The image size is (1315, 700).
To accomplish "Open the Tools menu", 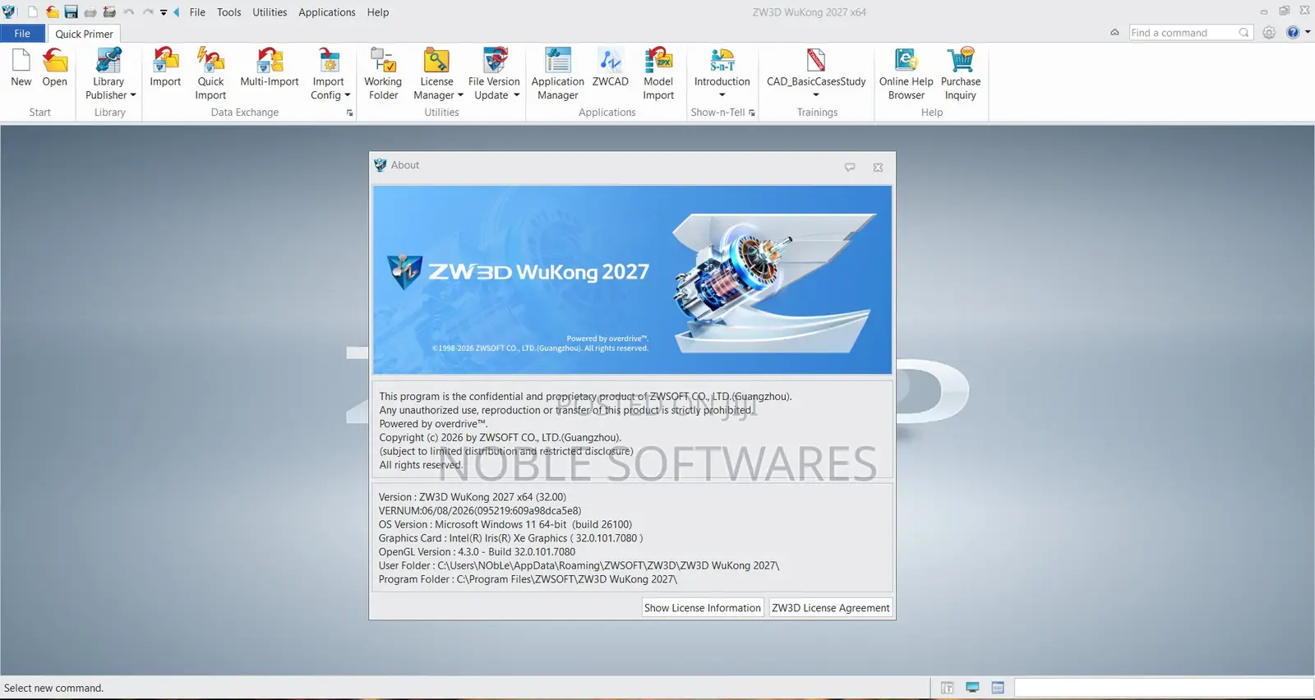I will coord(229,12).
